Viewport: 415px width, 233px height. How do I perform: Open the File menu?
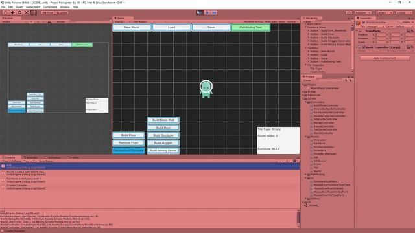[x=3, y=7]
